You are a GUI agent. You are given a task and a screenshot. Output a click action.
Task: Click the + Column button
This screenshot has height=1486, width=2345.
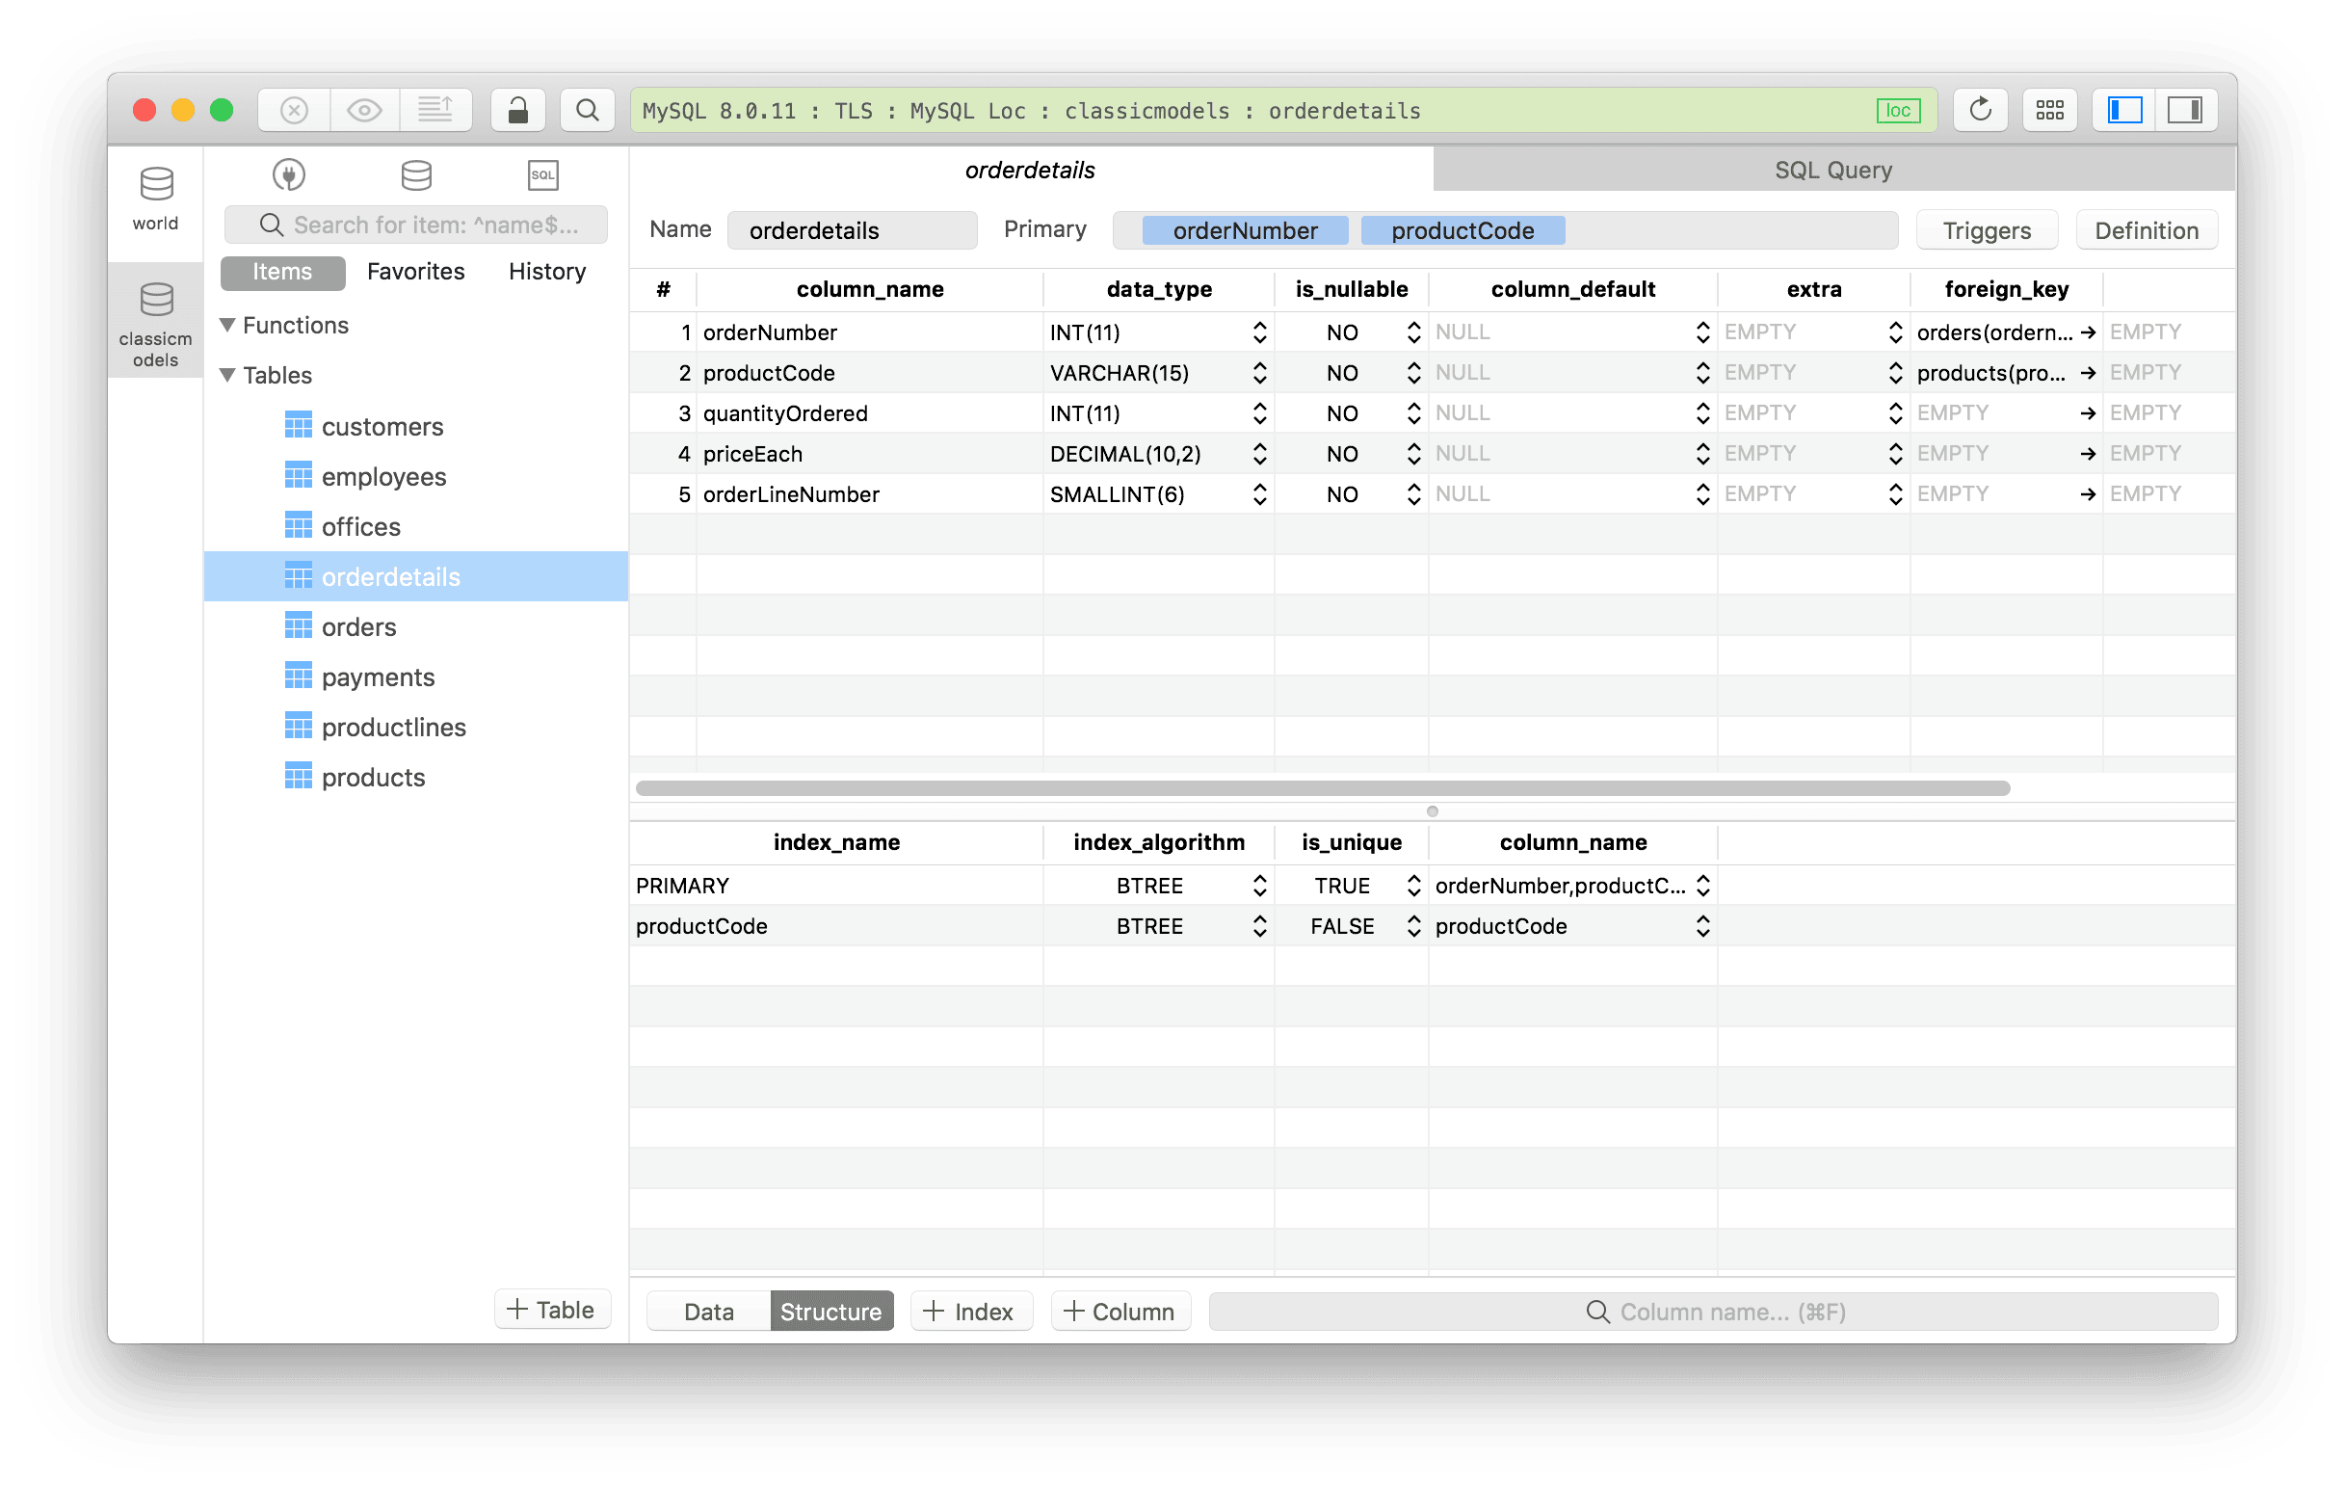(1120, 1312)
